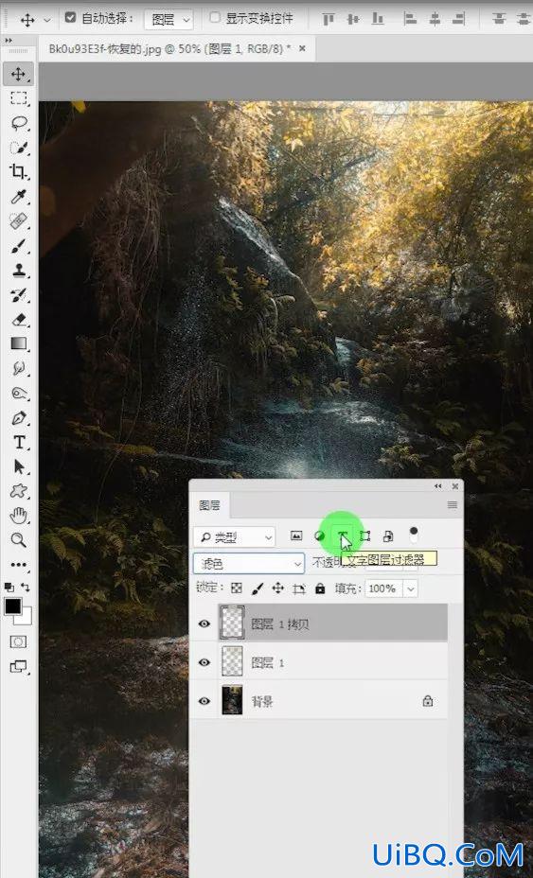The width and height of the screenshot is (533, 878).
Task: Turn layer filtering switch on or off
Action: [414, 535]
